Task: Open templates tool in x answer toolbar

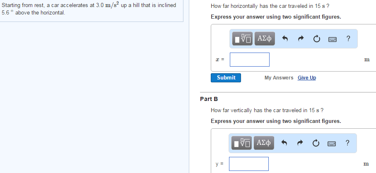Action: click(242, 39)
